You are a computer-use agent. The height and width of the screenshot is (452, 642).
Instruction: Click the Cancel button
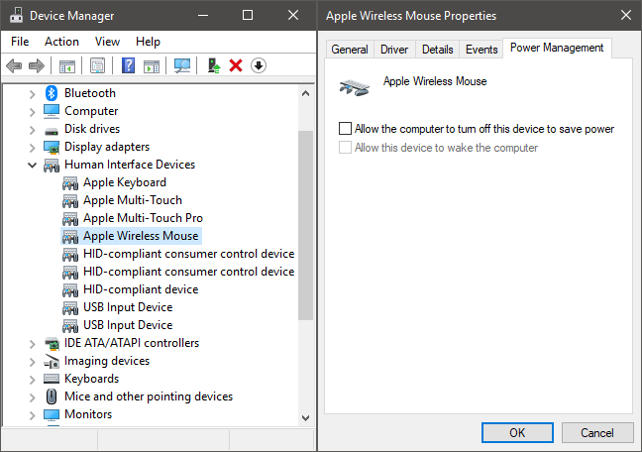[x=597, y=433]
